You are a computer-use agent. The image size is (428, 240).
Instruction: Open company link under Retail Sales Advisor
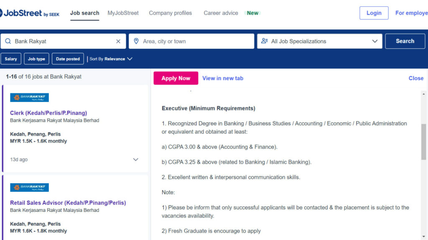[55, 210]
